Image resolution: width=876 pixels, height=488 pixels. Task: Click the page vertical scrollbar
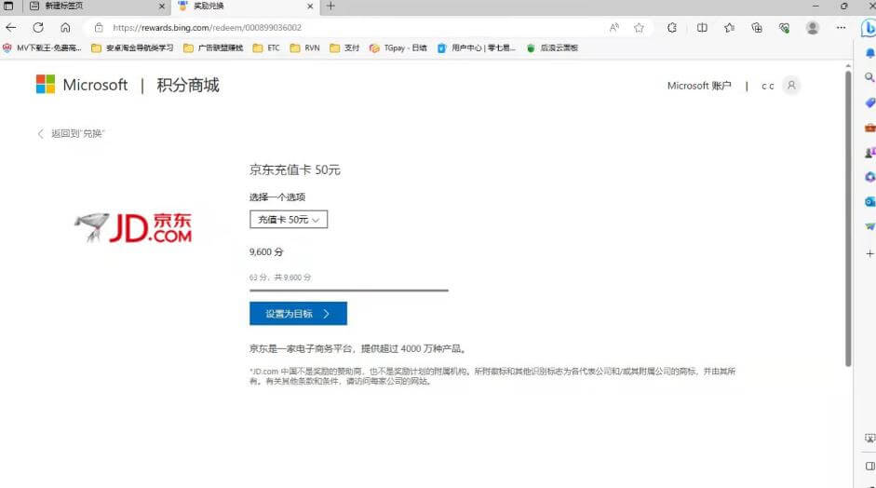(x=848, y=218)
